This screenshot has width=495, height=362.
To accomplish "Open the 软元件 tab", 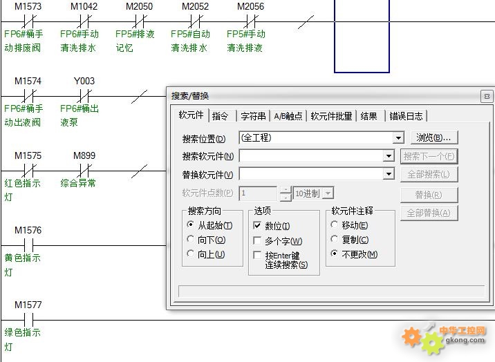I will (192, 115).
